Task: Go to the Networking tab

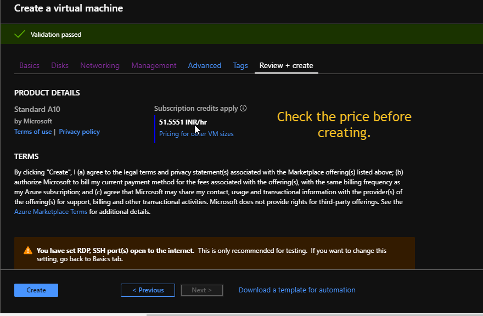Action: coord(100,65)
